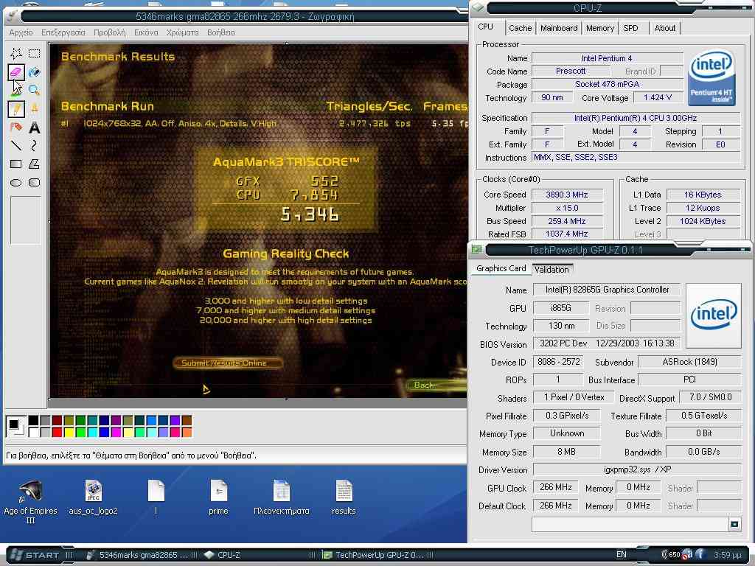This screenshot has height=566, width=755.
Task: Select the prime desktop file icon
Action: coord(218,497)
